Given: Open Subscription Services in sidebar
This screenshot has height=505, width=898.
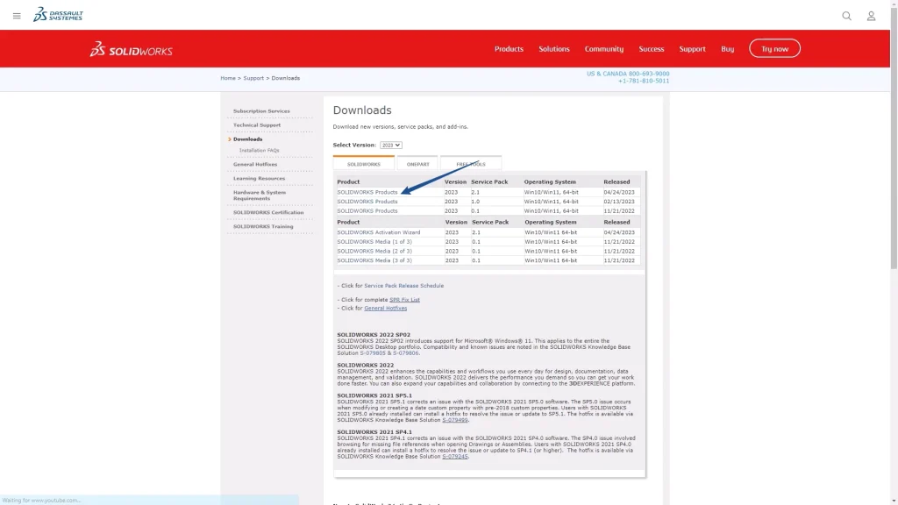Looking at the screenshot, I should 261,111.
